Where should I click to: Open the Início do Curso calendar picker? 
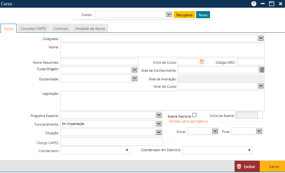pyautogui.click(x=202, y=62)
